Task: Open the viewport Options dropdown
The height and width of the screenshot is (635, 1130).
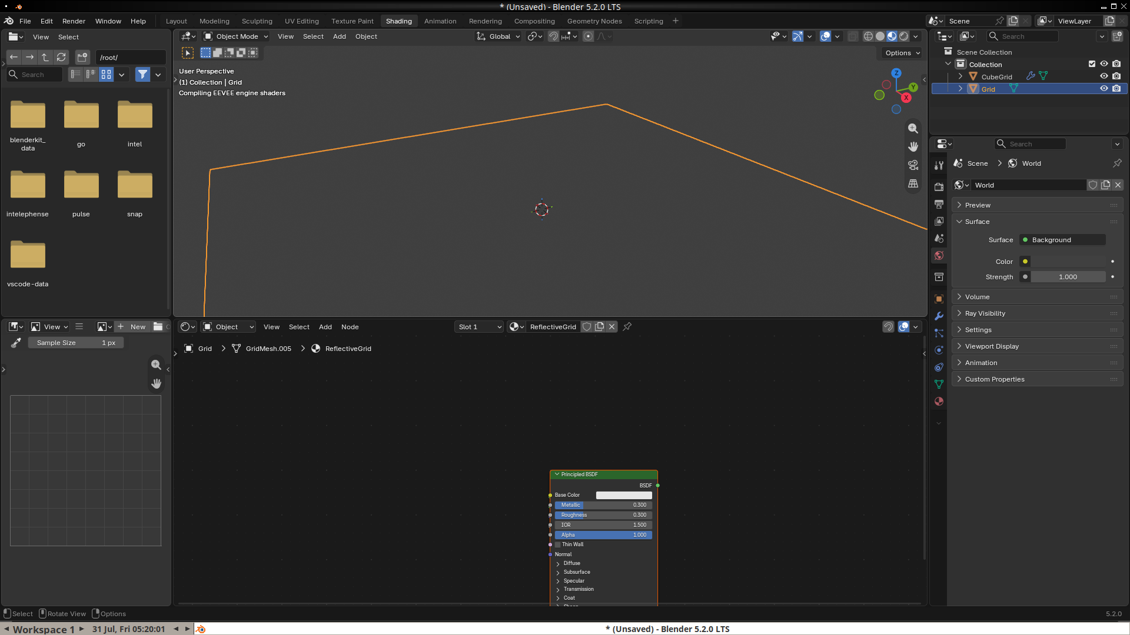Action: [x=902, y=53]
